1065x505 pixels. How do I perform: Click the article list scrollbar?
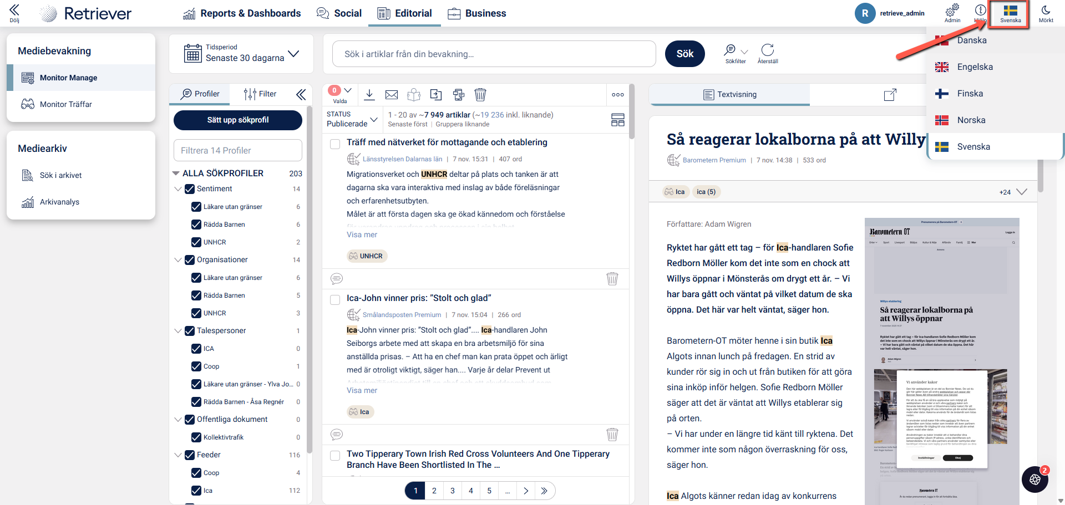[x=632, y=111]
